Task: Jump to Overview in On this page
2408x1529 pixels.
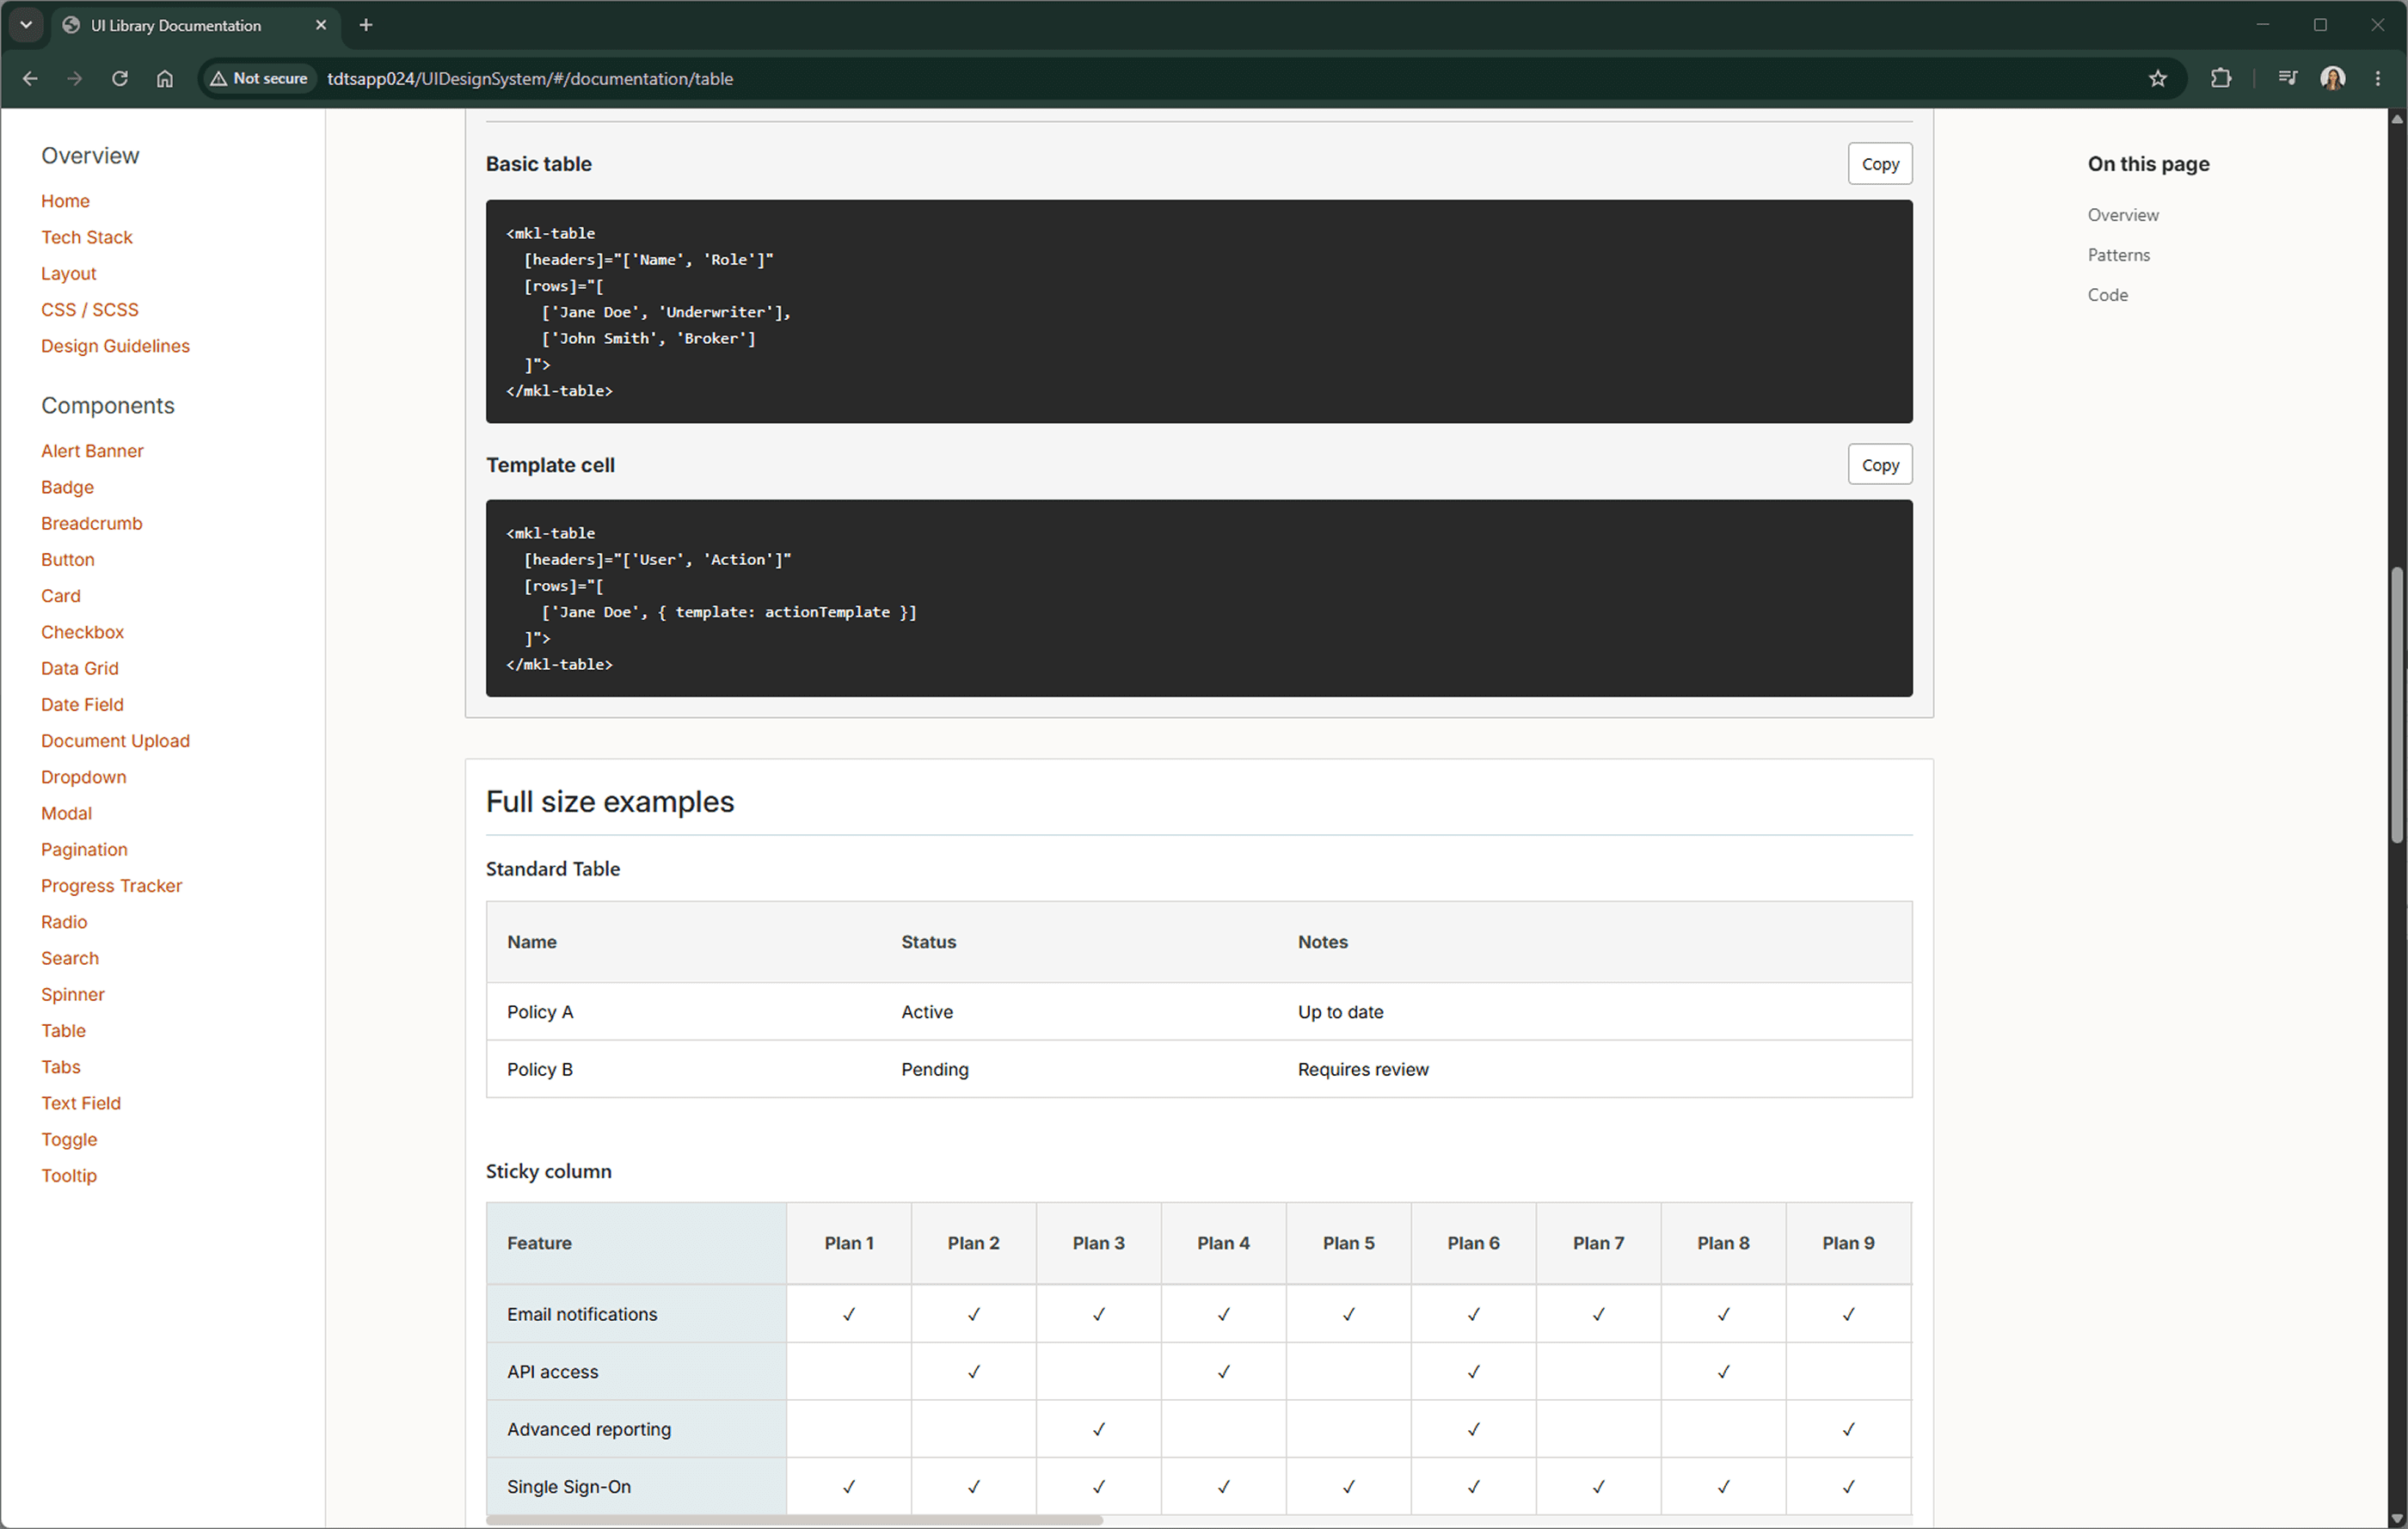Action: coord(2123,215)
